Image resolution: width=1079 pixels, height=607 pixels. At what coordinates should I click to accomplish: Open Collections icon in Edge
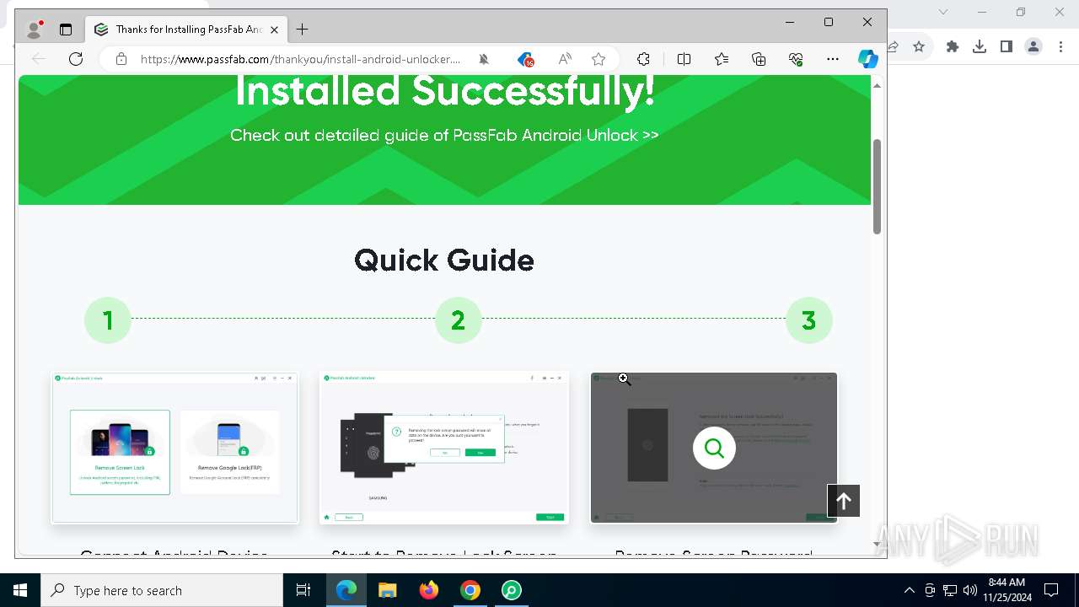(759, 59)
